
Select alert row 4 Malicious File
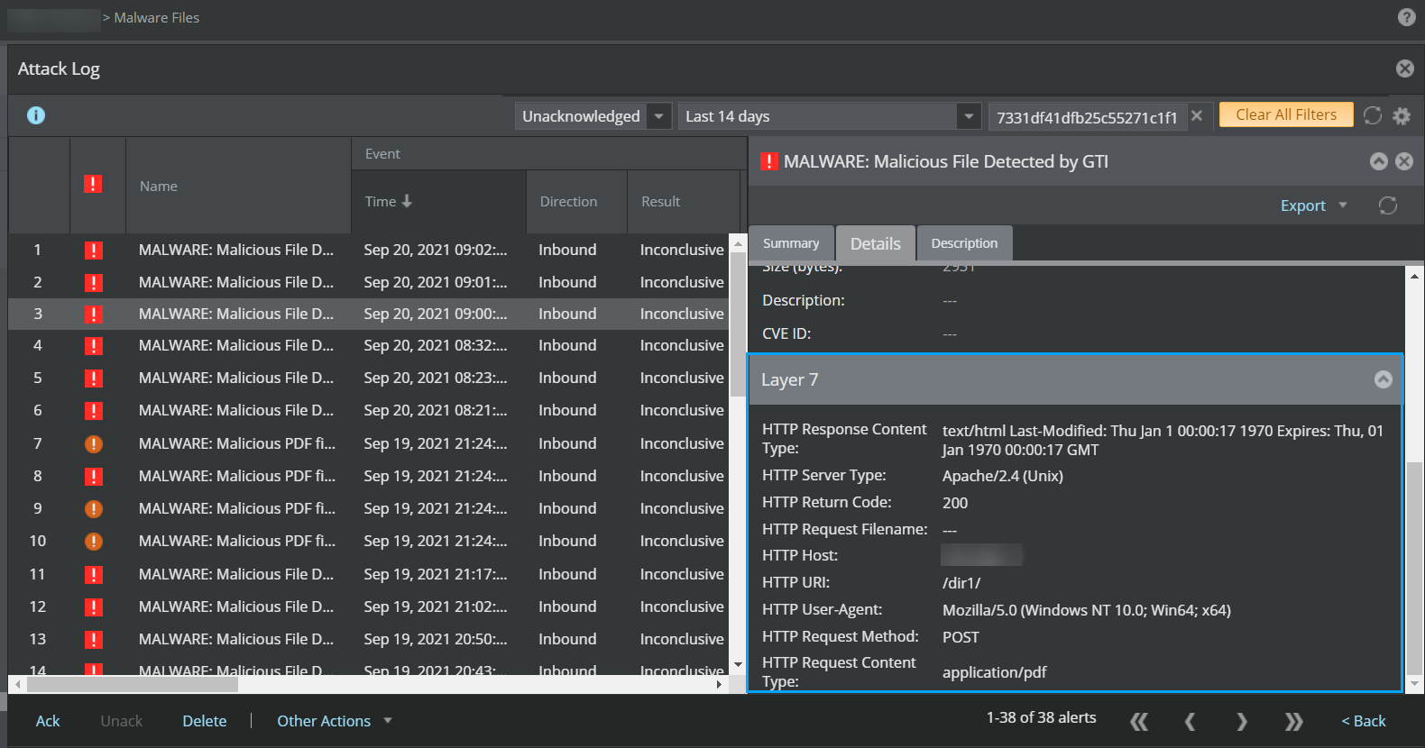[369, 345]
